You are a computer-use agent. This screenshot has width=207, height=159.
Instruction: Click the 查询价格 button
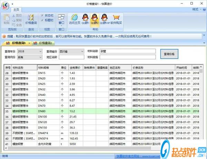click(171, 54)
